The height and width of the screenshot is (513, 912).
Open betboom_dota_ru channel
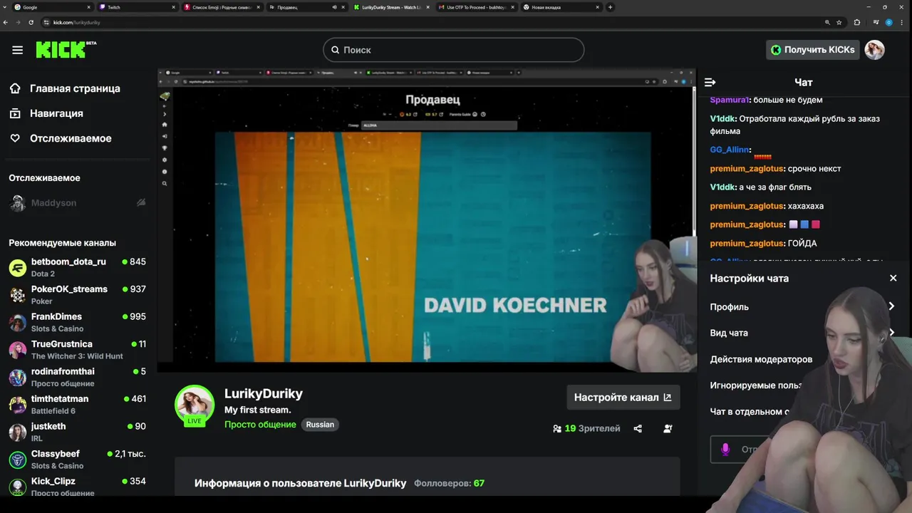tap(77, 267)
